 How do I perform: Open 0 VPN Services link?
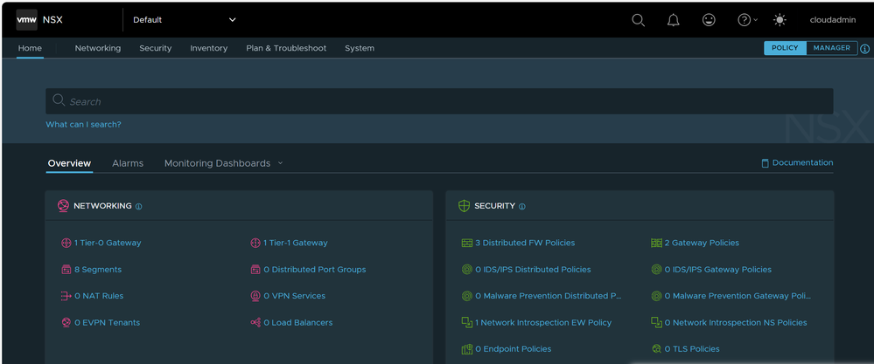(294, 296)
